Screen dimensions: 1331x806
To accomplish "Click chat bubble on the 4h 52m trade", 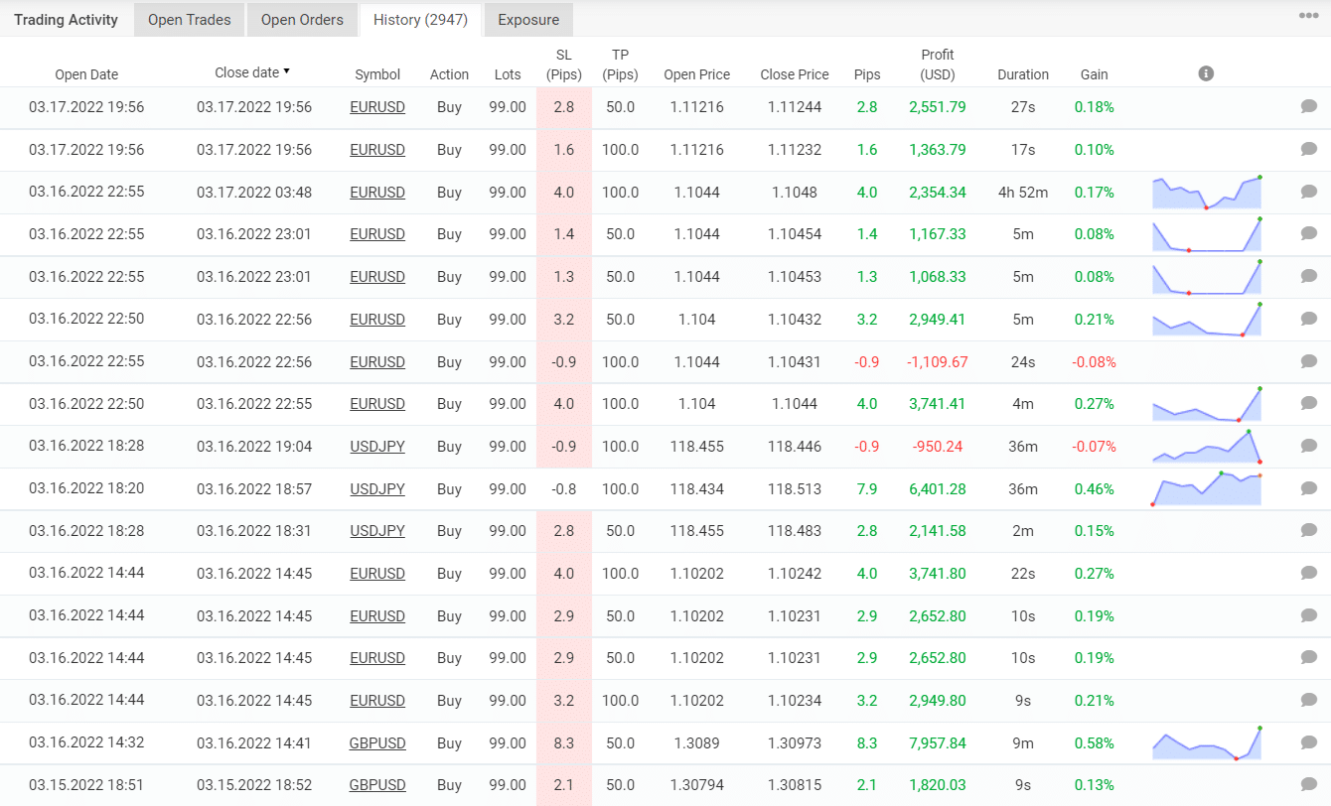I will 1309,192.
